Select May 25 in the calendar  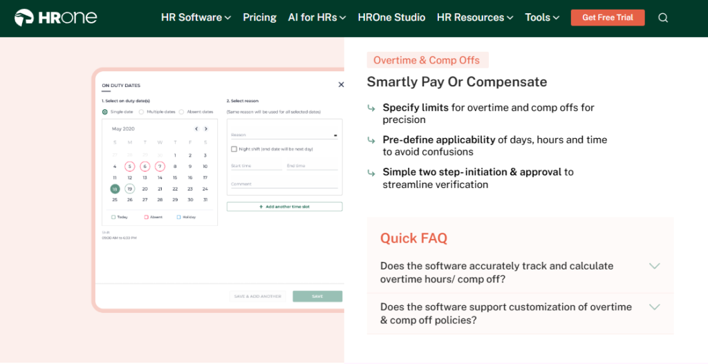[x=115, y=200]
